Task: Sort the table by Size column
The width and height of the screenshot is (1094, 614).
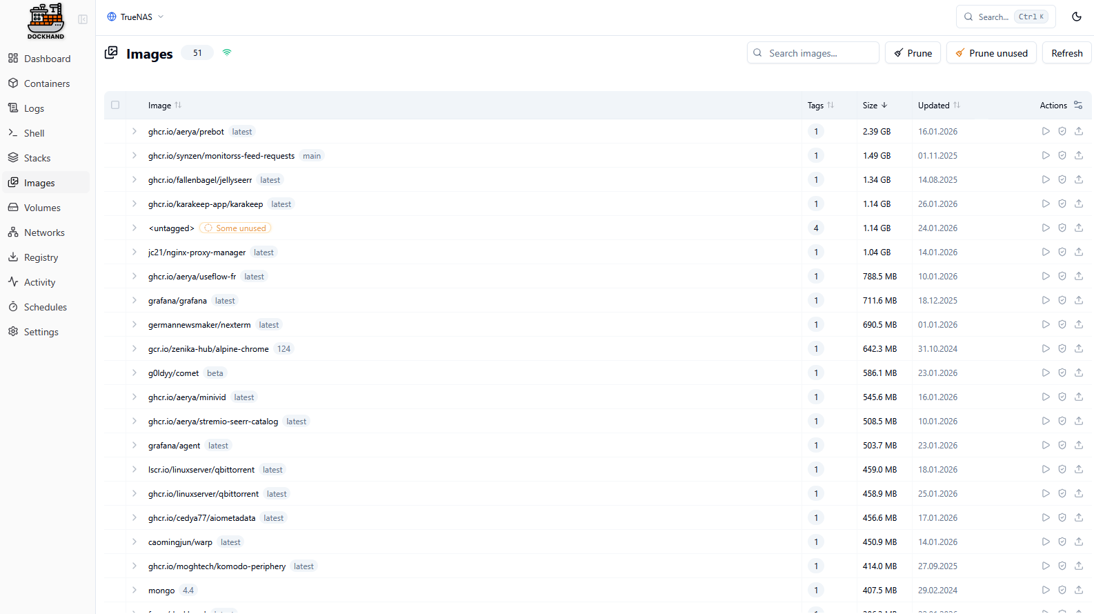Action: point(875,105)
